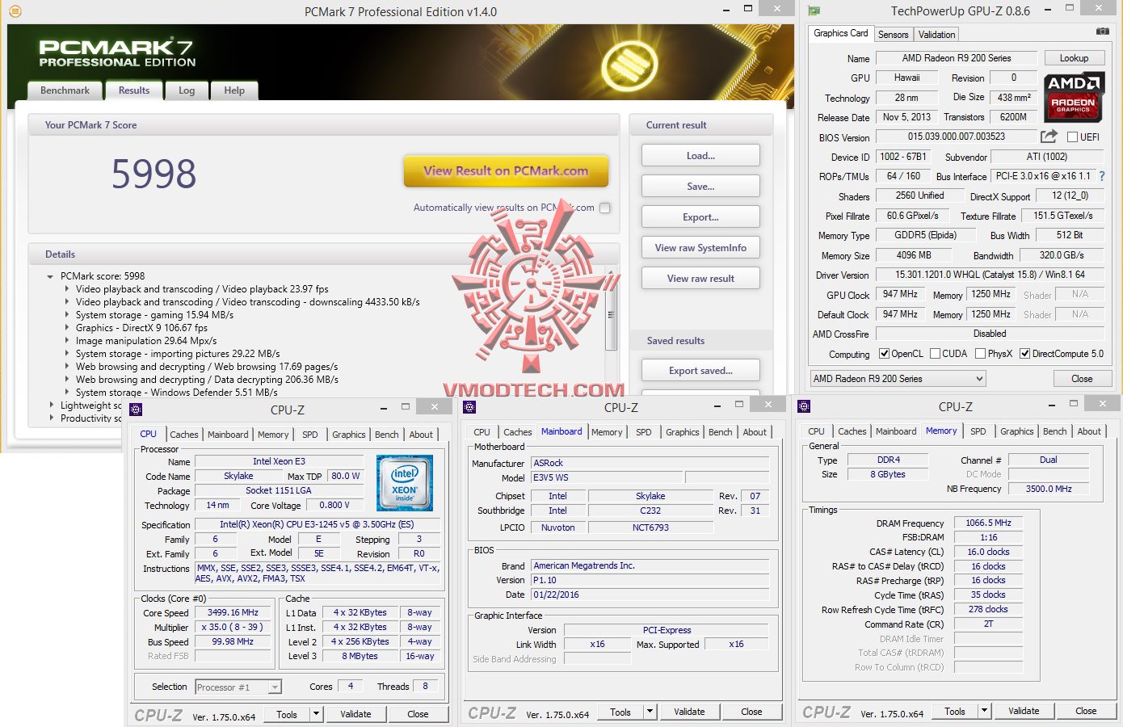Viewport: 1123px width, 727px height.
Task: Click Validate in the CPU-Z Memory window
Action: pos(1024,711)
